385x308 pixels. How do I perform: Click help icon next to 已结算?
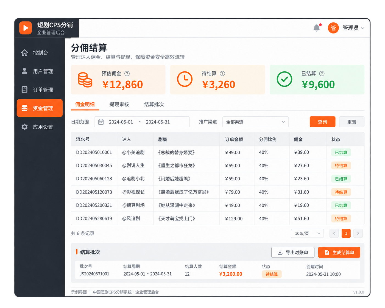tap(322, 74)
